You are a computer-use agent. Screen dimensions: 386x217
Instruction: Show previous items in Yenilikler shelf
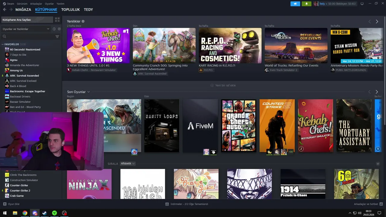[x=369, y=21]
